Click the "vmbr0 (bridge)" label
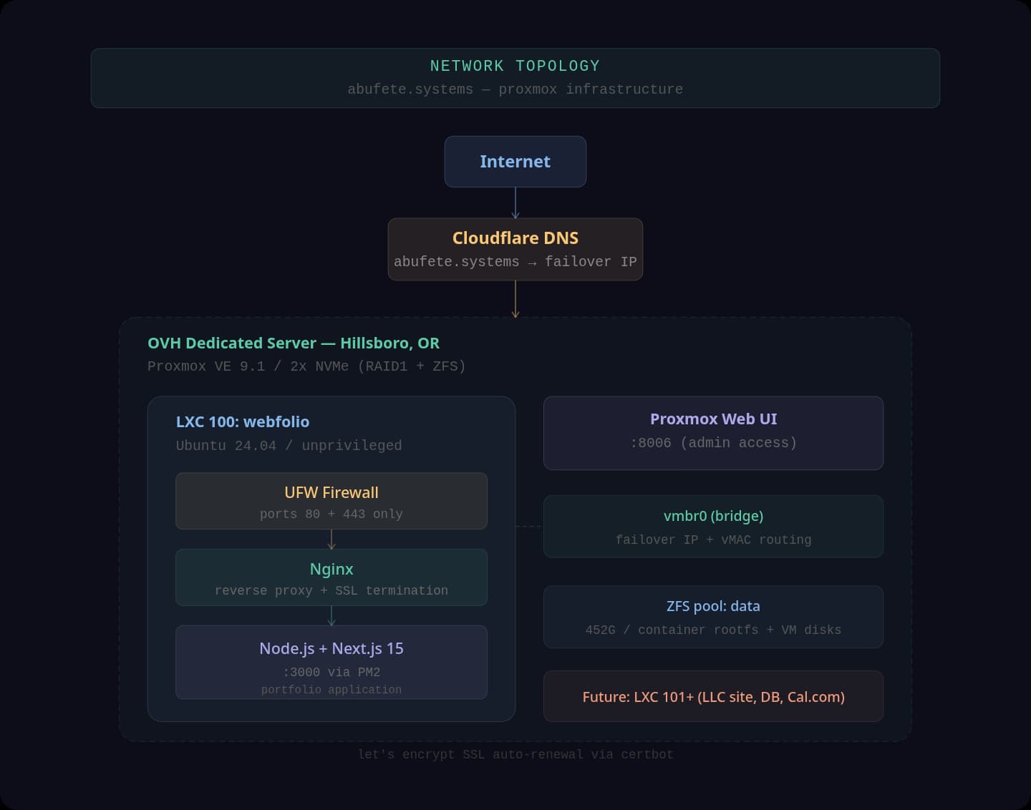Image resolution: width=1031 pixels, height=810 pixels. click(713, 516)
